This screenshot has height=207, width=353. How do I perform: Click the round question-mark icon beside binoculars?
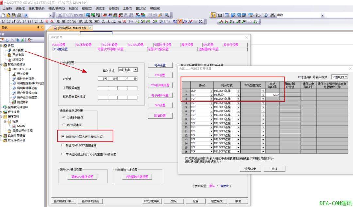click(266, 15)
